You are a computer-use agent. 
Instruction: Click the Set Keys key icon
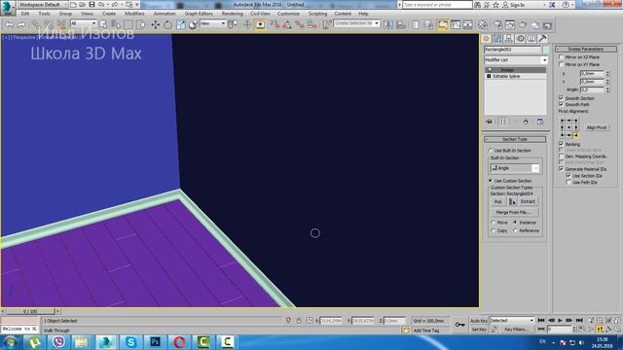pyautogui.click(x=459, y=325)
